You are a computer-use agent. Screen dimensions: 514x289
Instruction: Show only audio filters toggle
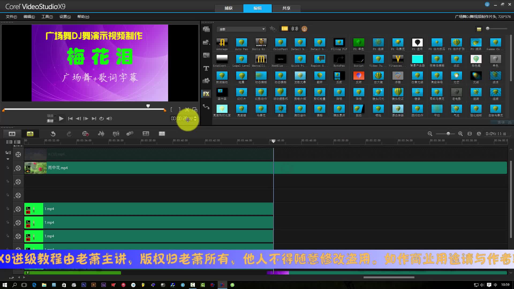pos(294,29)
